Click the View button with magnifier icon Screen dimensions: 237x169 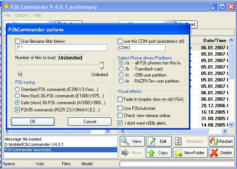coord(132,141)
